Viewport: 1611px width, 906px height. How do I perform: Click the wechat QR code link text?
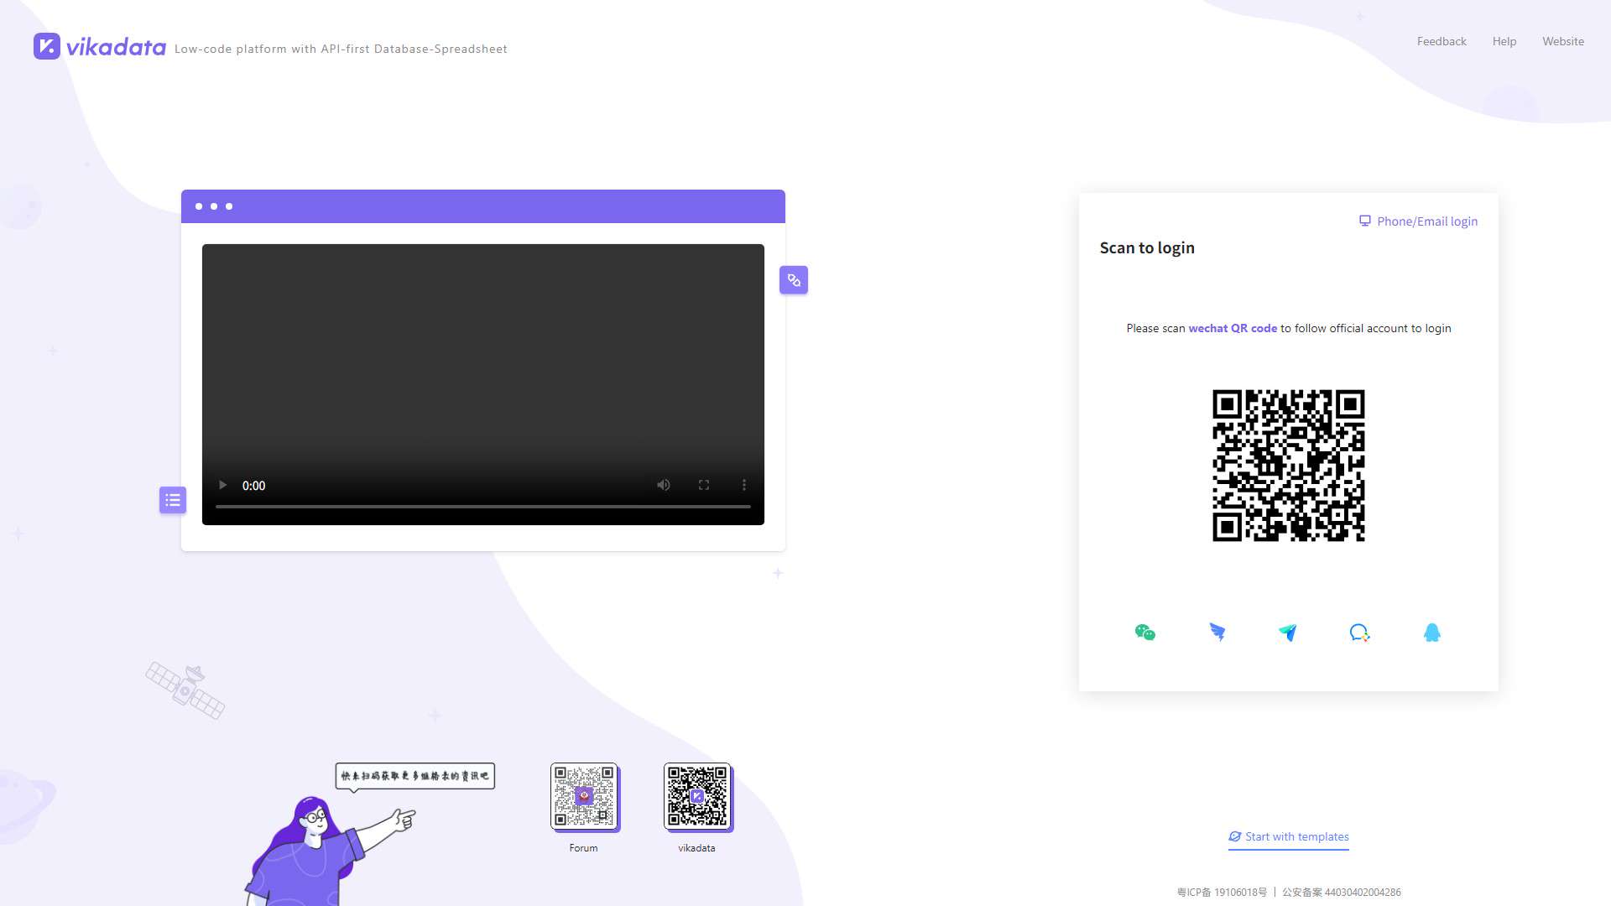tap(1233, 328)
